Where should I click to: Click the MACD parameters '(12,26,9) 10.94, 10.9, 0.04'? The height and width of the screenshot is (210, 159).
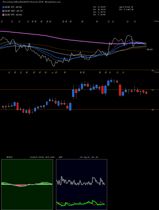41,157
